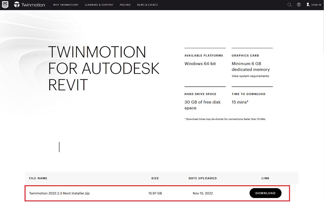324x202 pixels.
Task: Select the 15.97 GB size value
Action: (x=155, y=193)
